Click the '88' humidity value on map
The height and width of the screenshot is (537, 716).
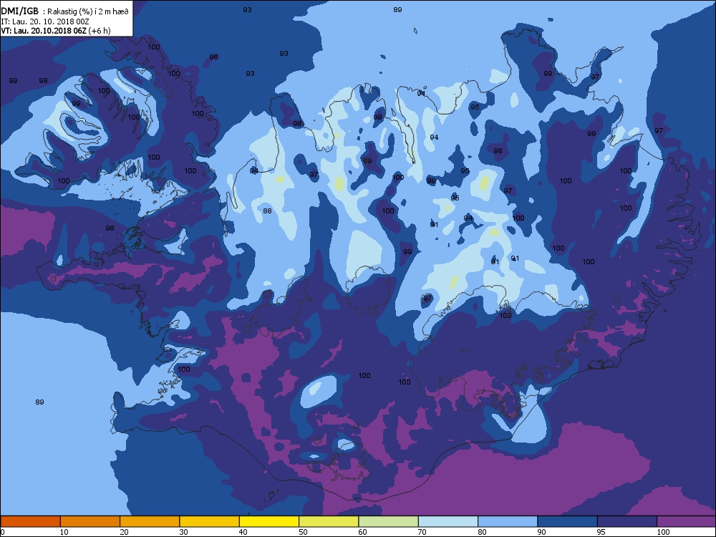pyautogui.click(x=268, y=211)
